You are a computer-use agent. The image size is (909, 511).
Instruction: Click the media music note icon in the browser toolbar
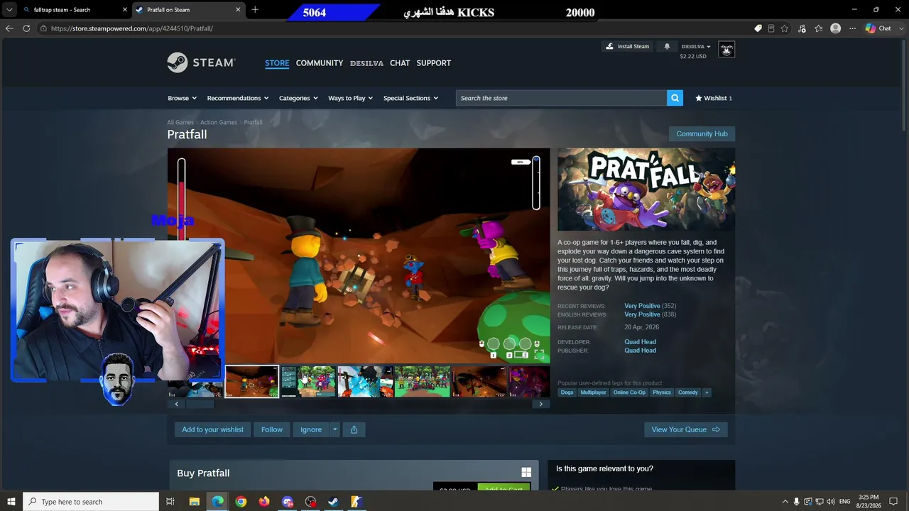pos(802,28)
